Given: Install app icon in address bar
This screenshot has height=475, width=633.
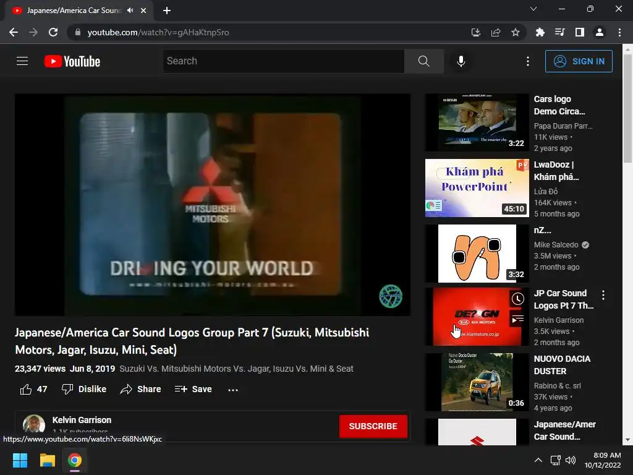Looking at the screenshot, I should [476, 32].
